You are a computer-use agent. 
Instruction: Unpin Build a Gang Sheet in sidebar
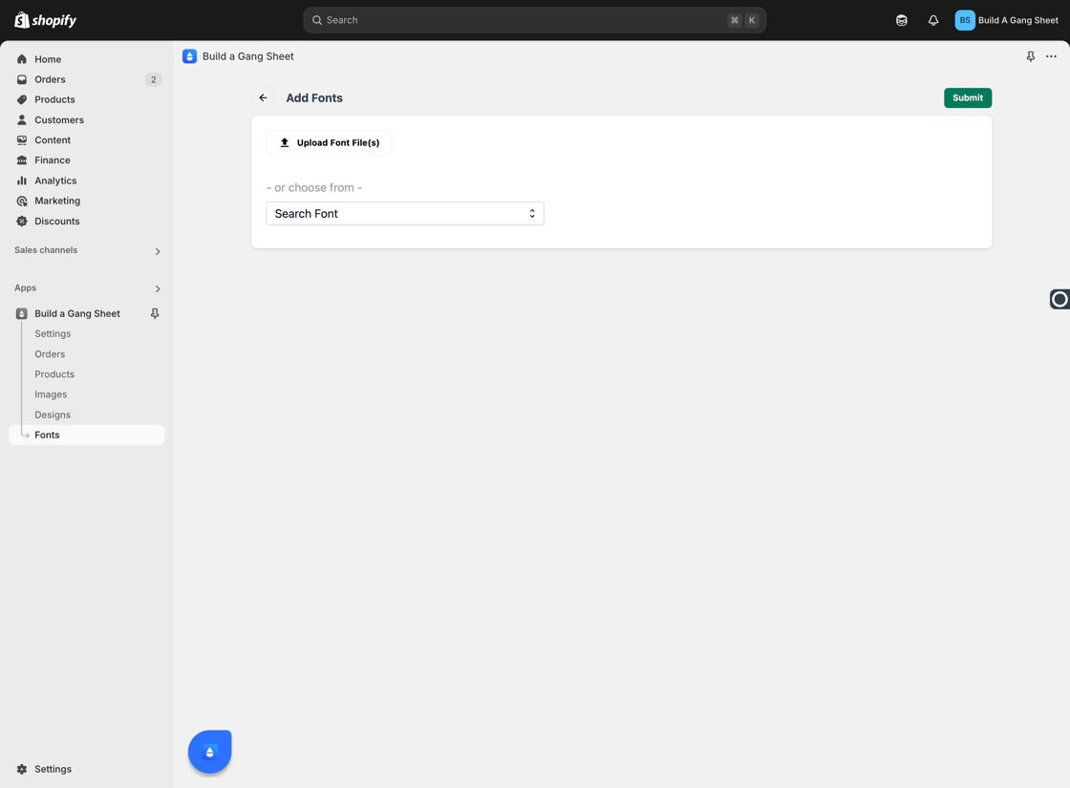coord(155,314)
